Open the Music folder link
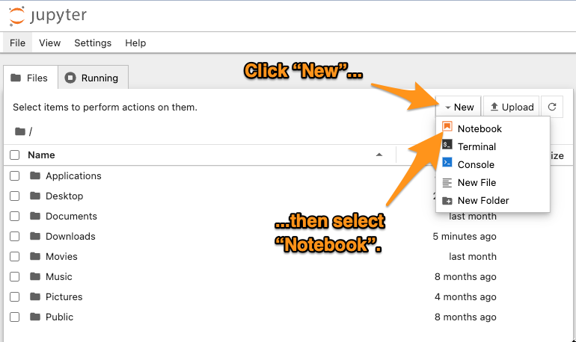Screen dimensions: 576x342 (x=59, y=277)
